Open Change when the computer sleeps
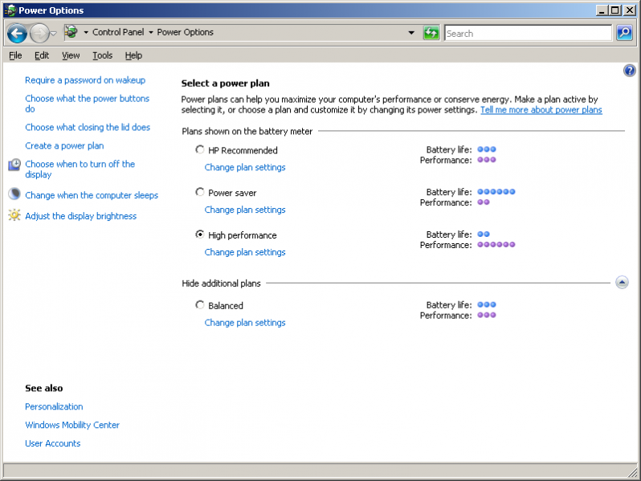The image size is (641, 481). tap(92, 195)
